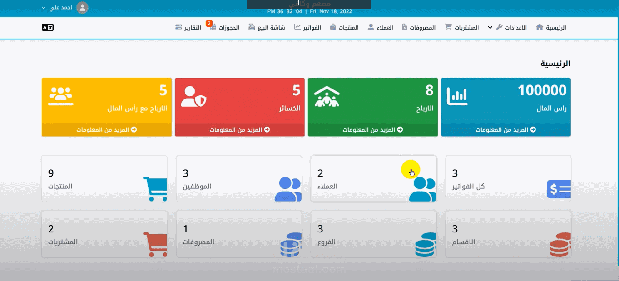Click the person icon beside العملاء in navbar
This screenshot has width=619, height=281.
(371, 27)
